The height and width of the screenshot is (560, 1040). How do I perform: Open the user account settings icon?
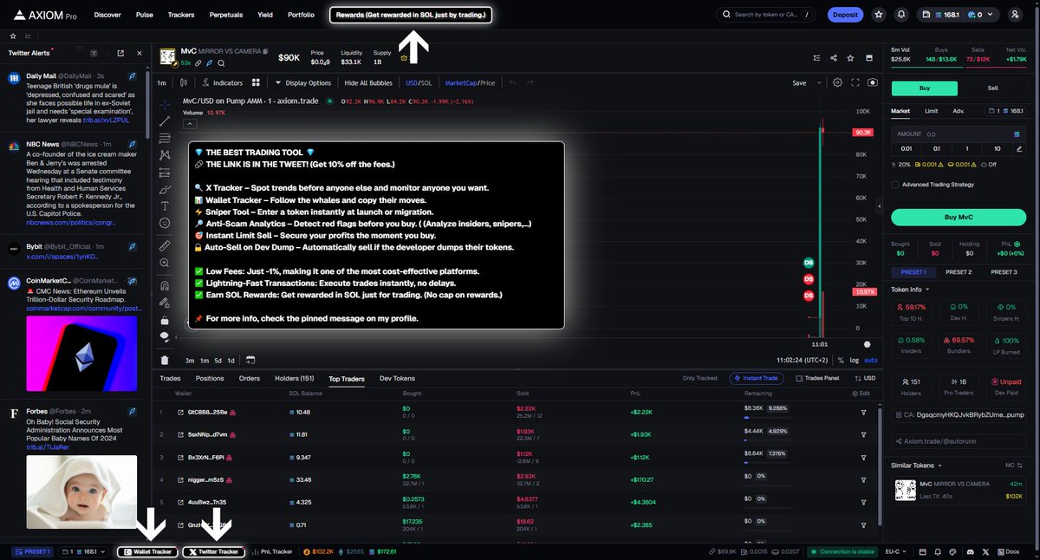click(x=1016, y=15)
